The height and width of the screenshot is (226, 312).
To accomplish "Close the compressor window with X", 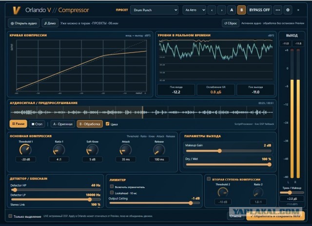I will click(x=298, y=10).
